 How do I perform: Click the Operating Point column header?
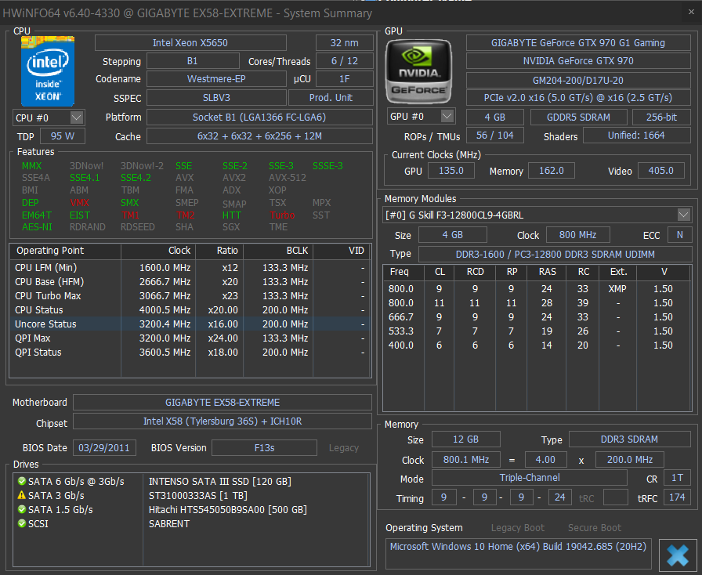point(65,251)
